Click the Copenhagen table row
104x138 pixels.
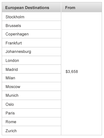(31, 34)
